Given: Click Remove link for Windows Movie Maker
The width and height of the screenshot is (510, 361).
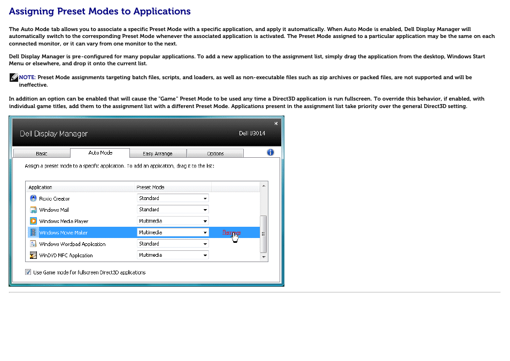Looking at the screenshot, I should click(x=231, y=233).
